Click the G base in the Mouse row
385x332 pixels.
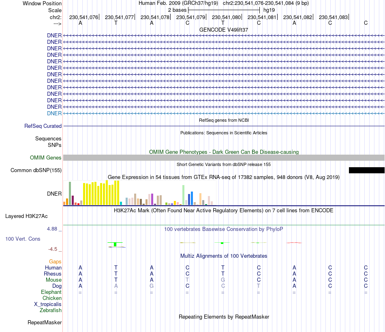(223, 280)
